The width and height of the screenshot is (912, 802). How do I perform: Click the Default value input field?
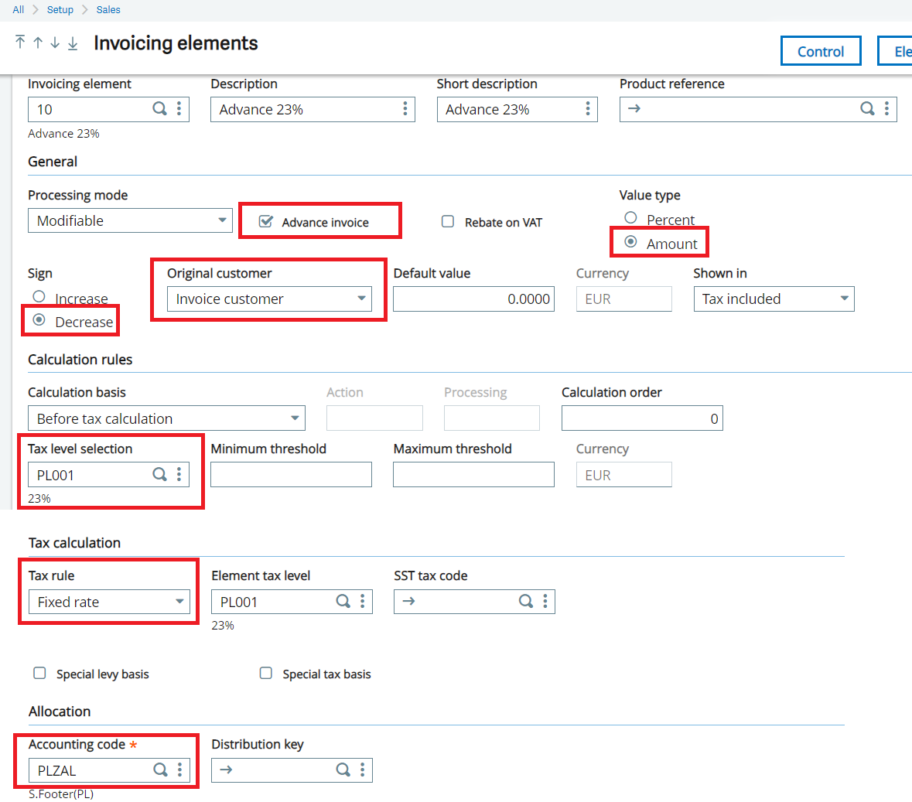(473, 299)
